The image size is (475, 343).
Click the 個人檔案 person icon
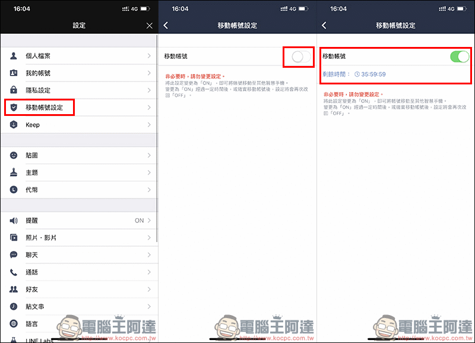pos(13,56)
